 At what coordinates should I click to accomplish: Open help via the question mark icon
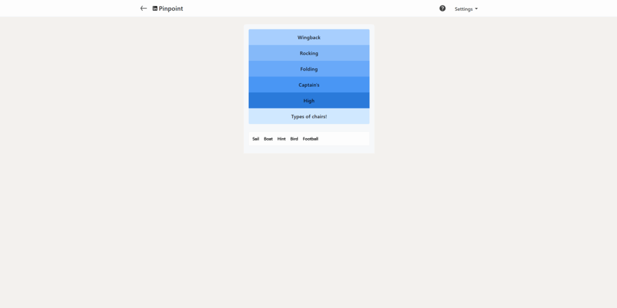point(442,8)
